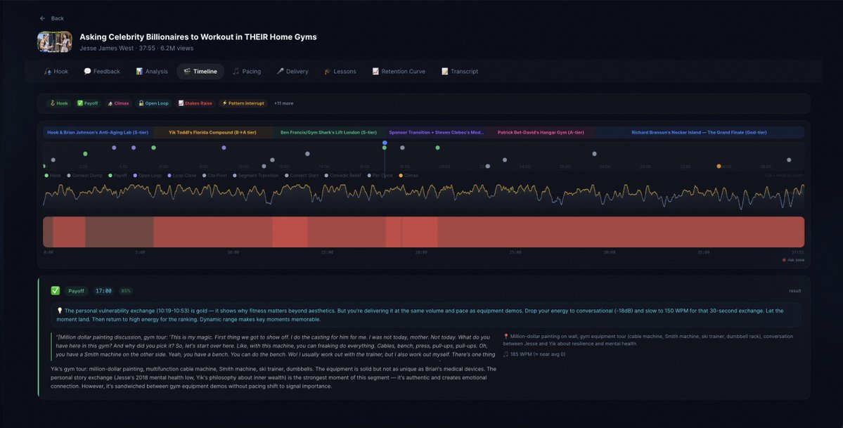This screenshot has width=843, height=428.
Task: Click the 'Yik's gym tour' summary paragraph
Action: 274,377
